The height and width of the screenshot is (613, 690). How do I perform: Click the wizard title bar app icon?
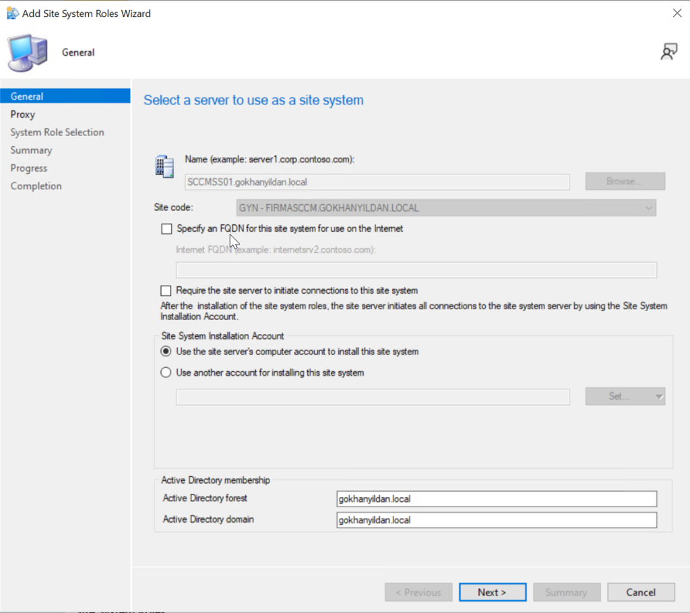pos(12,13)
